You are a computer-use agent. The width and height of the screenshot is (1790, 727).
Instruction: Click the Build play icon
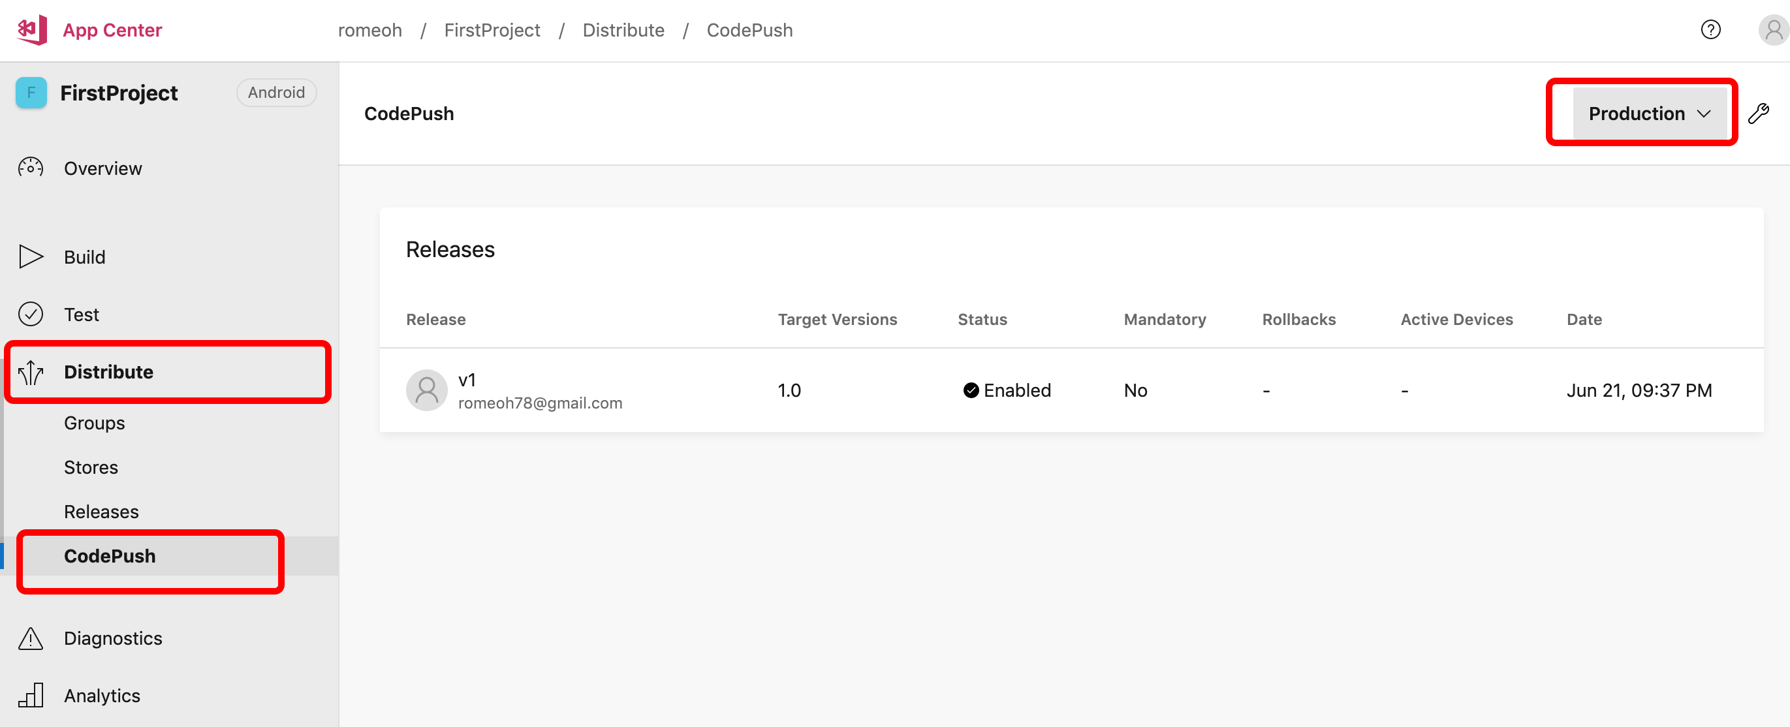pos(31,257)
